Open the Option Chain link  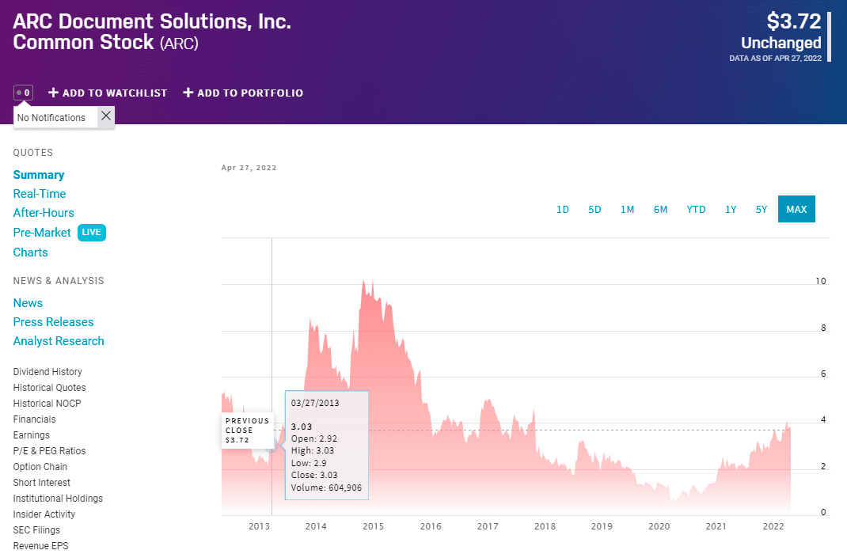(x=40, y=467)
